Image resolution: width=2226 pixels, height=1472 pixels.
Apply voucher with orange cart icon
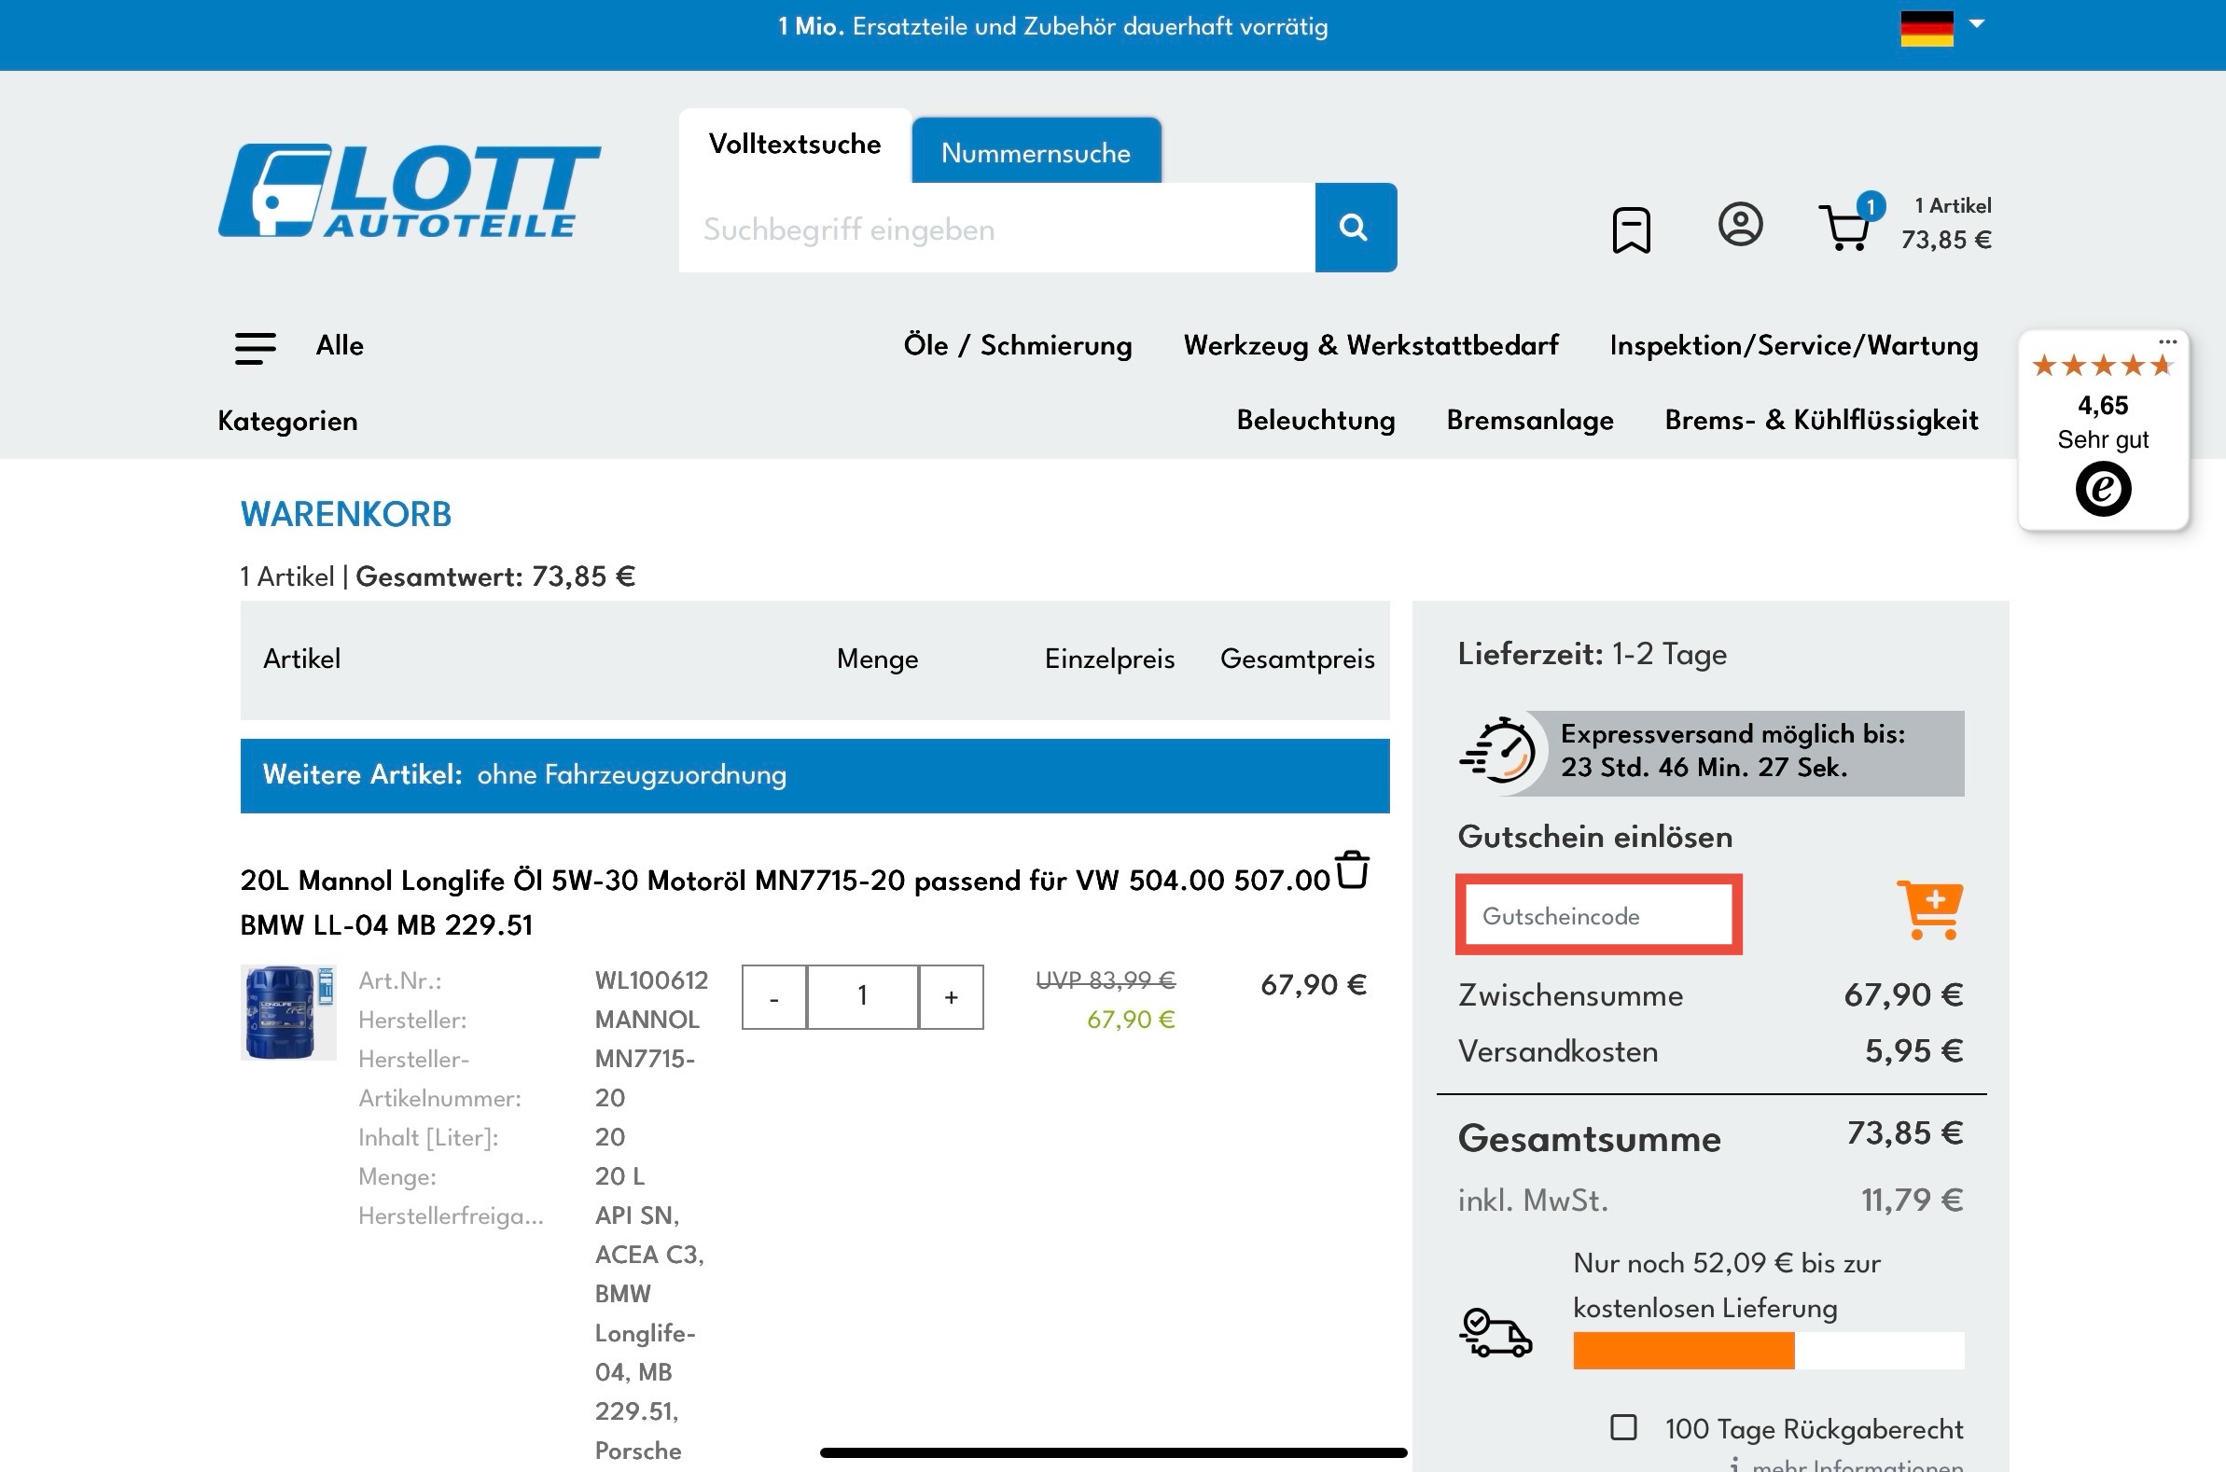click(1929, 909)
